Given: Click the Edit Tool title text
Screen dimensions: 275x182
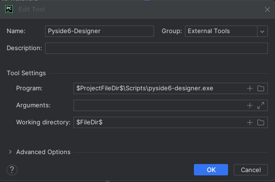Looking at the screenshot, I should pos(32,9).
